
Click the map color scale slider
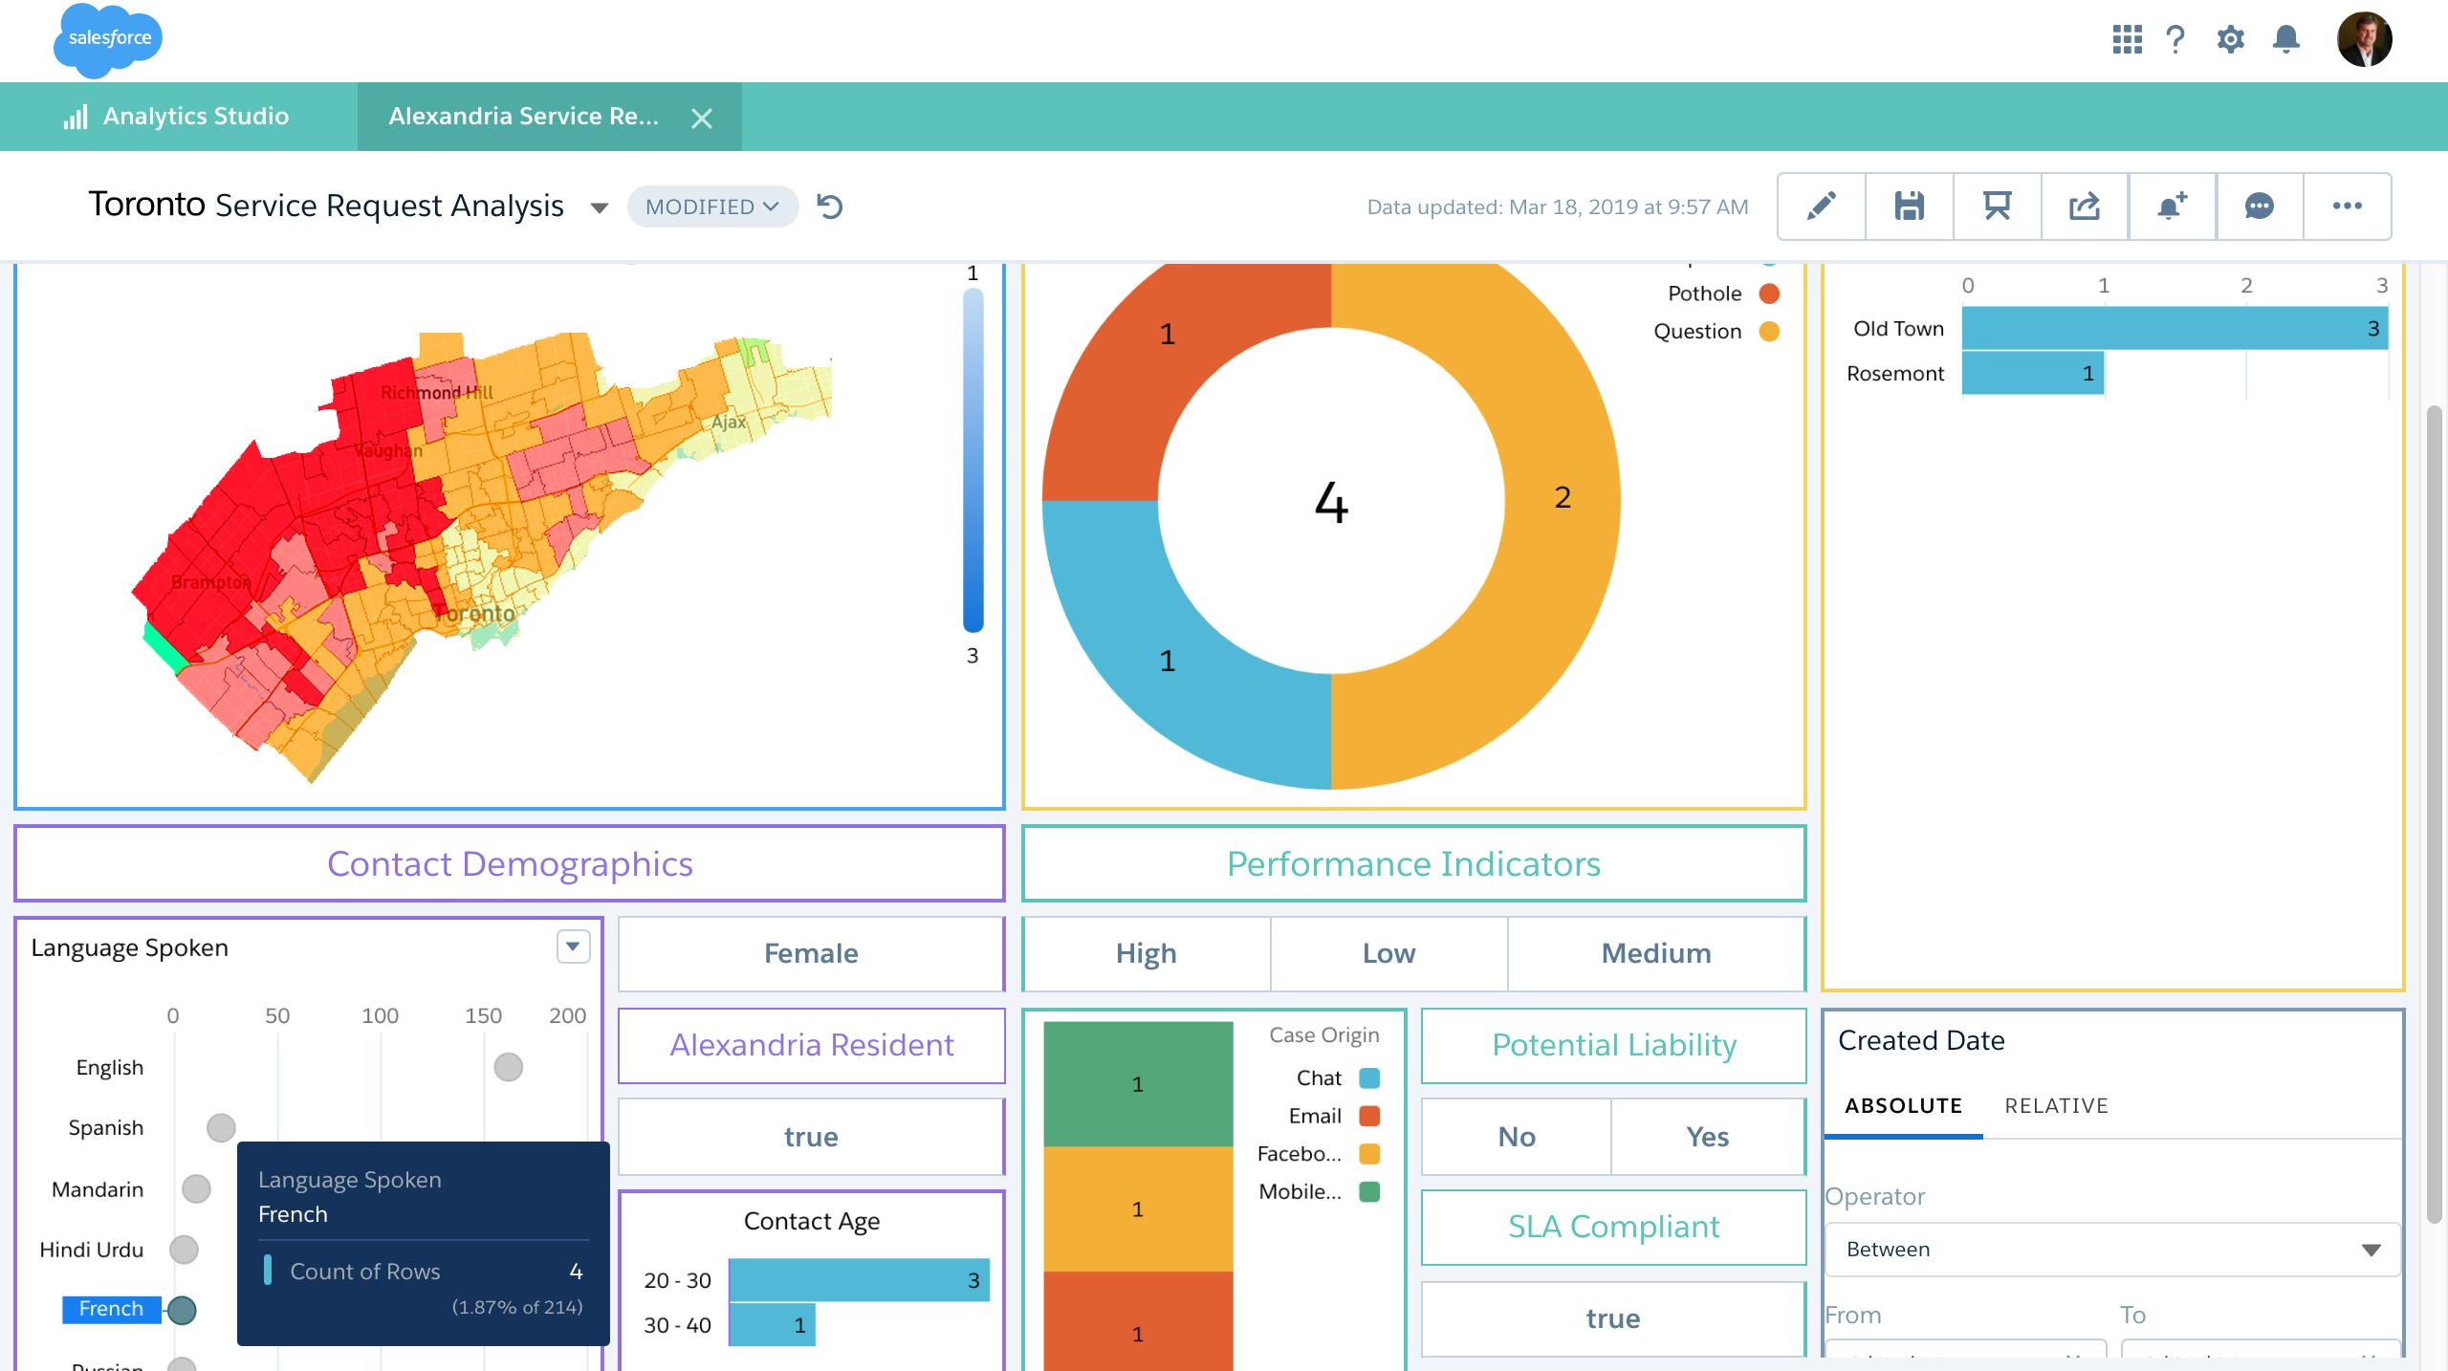click(973, 461)
